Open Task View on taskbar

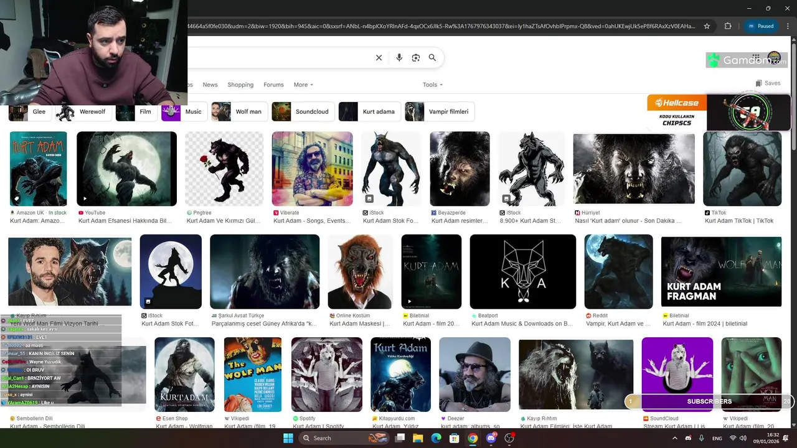point(400,438)
